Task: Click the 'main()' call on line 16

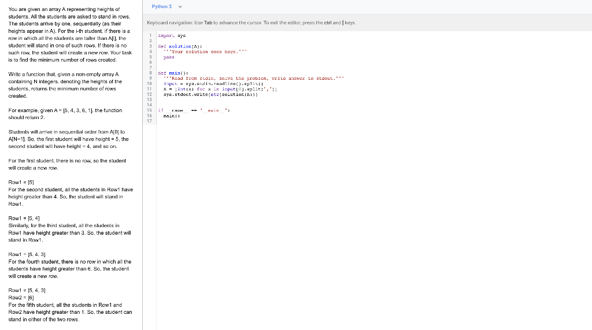Action: coord(171,116)
